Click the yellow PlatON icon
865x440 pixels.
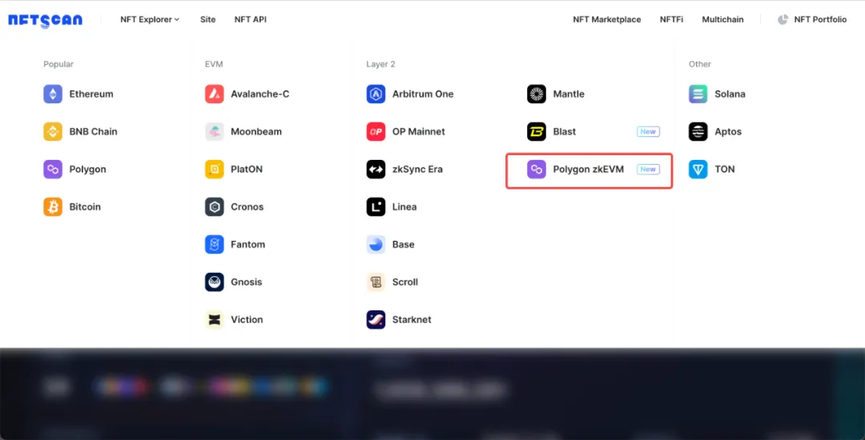pos(214,169)
